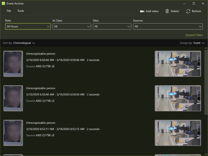Viewport: 208px width, 156px height.
Task: Click the Expand Filters link
Action: tap(194, 35)
